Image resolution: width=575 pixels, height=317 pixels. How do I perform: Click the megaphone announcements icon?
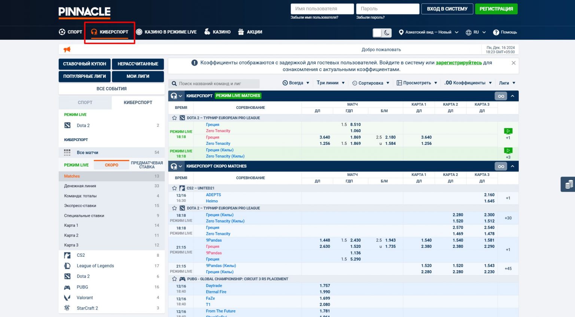67,49
